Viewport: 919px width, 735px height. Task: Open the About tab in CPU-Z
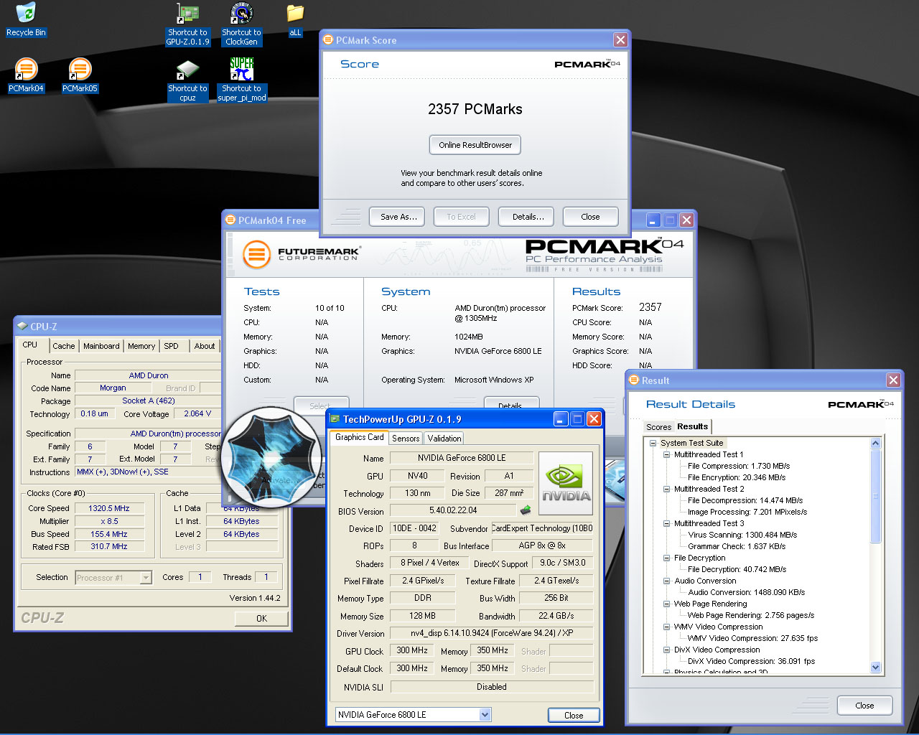[x=205, y=346]
